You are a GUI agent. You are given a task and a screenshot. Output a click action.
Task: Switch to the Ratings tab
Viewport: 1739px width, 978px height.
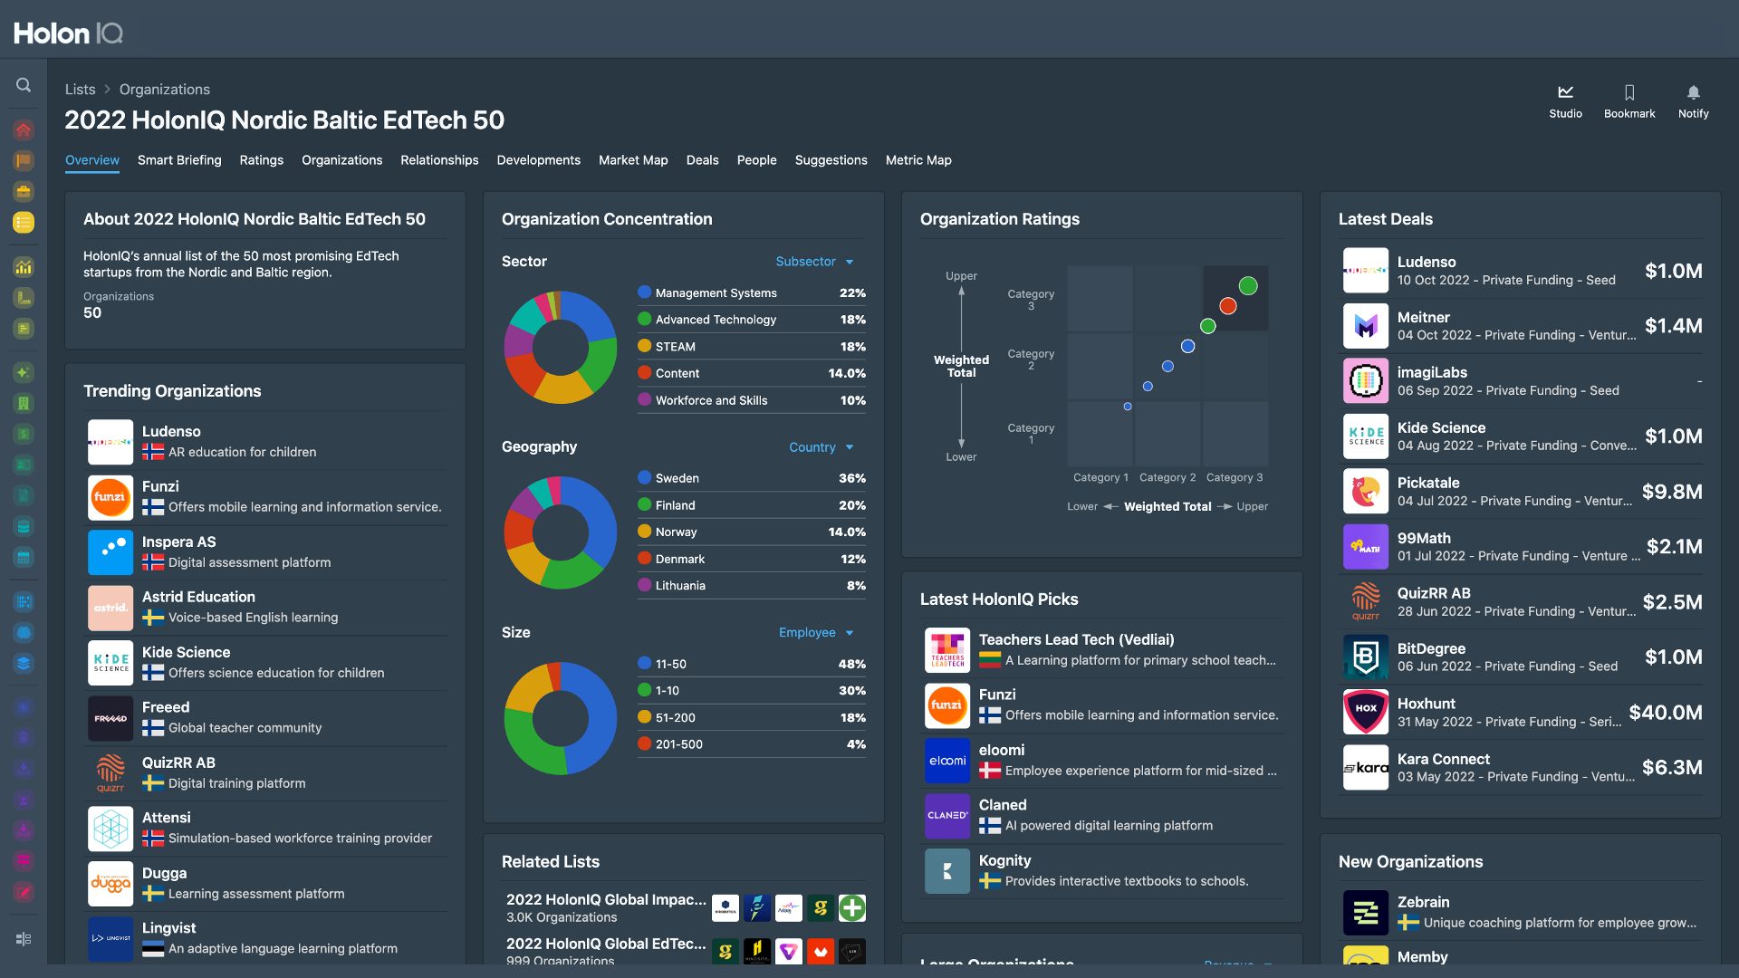coord(262,160)
